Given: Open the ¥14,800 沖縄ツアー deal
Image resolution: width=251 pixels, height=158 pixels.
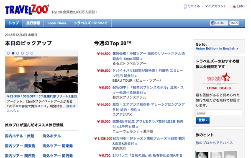Looking at the screenshot, I should click(x=149, y=56).
